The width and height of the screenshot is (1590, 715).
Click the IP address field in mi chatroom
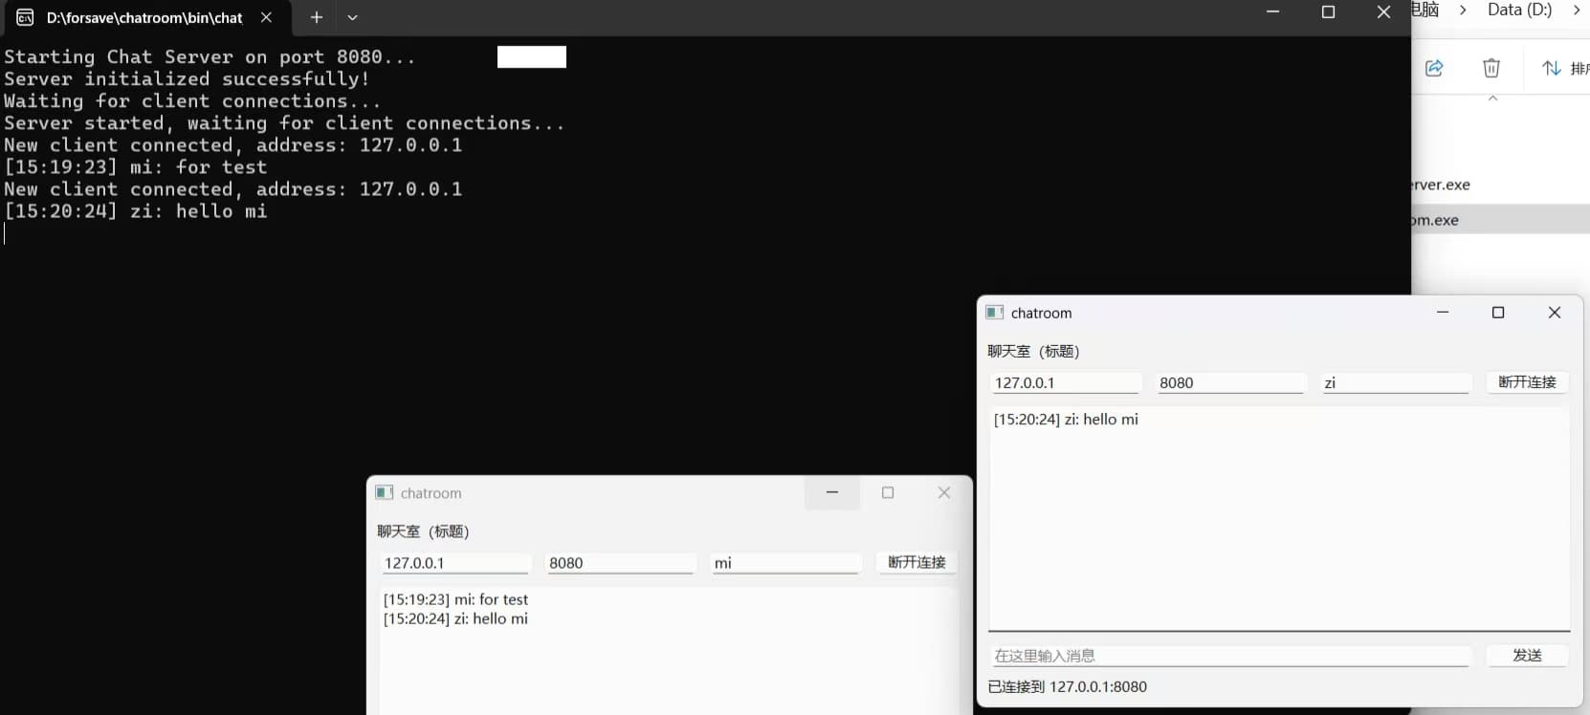coord(455,563)
